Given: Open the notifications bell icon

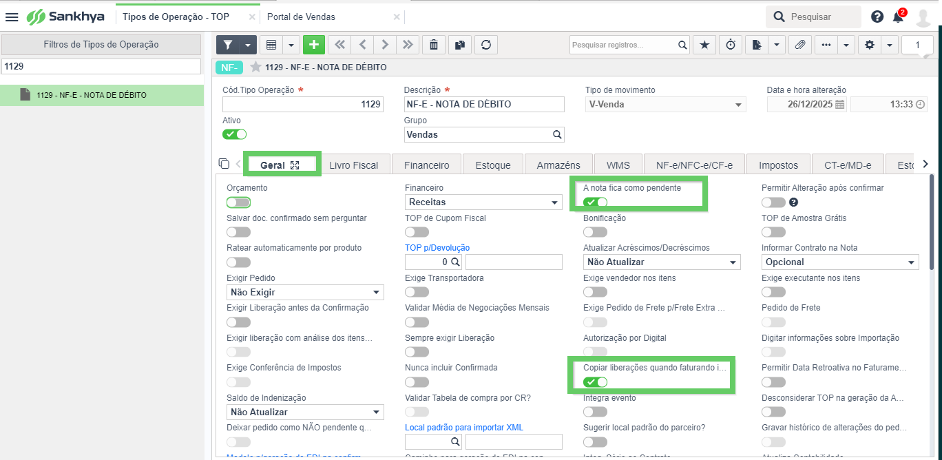Looking at the screenshot, I should [x=898, y=17].
